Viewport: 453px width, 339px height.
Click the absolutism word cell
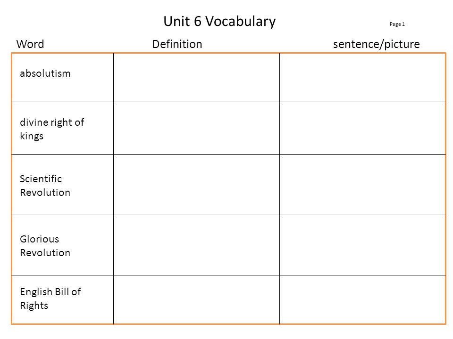point(62,78)
